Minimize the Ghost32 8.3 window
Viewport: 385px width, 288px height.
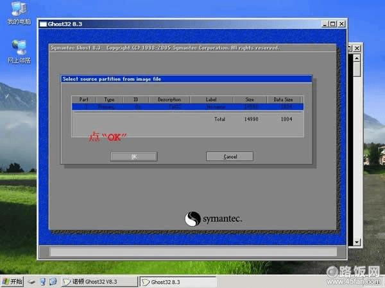[325, 24]
